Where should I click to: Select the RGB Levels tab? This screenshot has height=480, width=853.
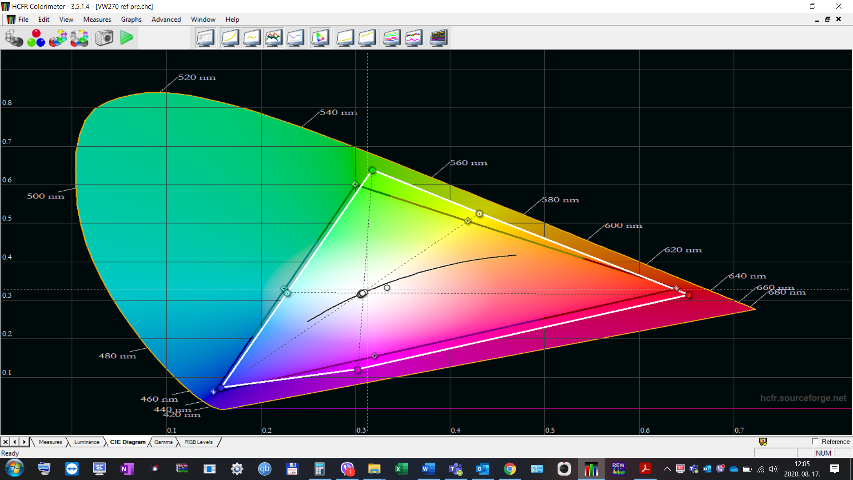coord(198,442)
